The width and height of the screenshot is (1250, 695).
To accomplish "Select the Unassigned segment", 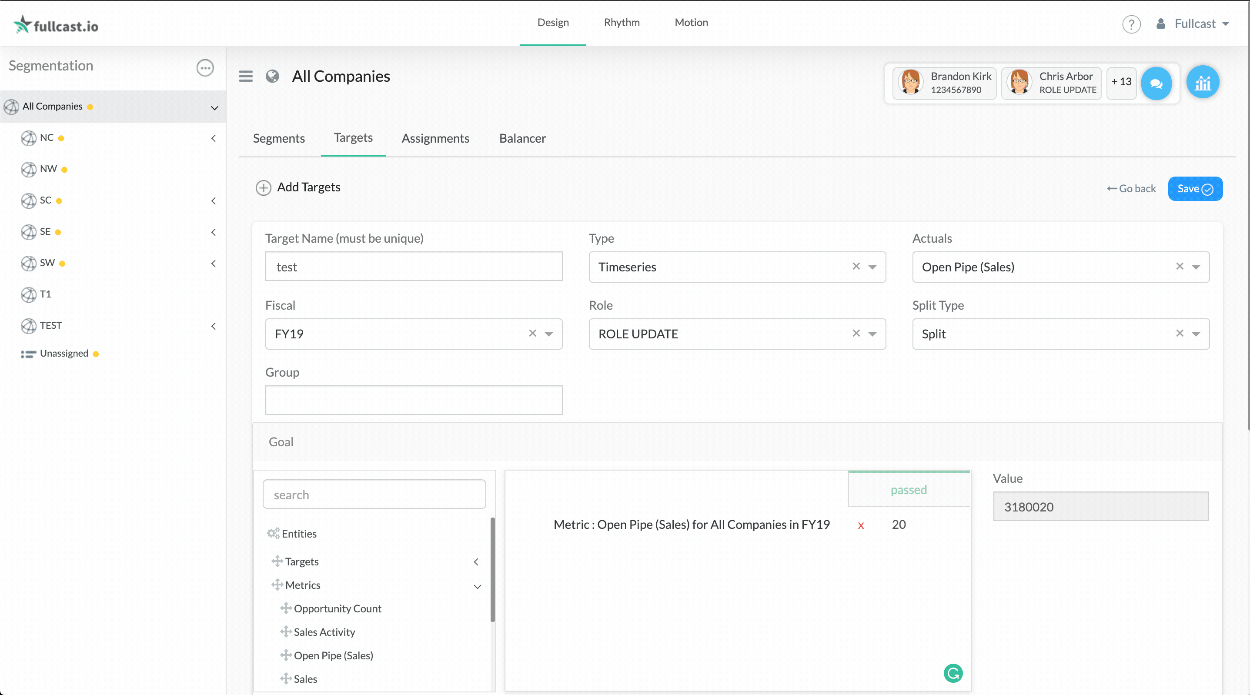I will [64, 353].
